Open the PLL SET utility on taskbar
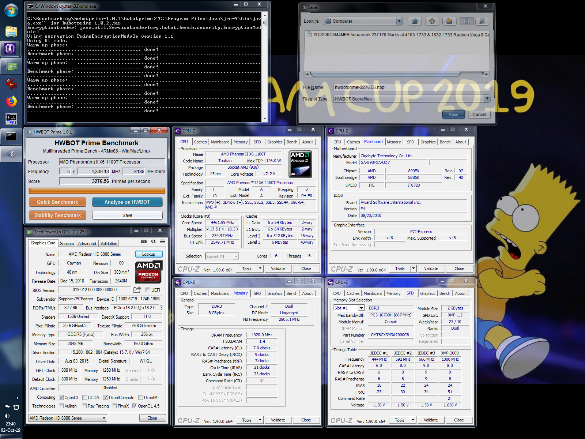This screenshot has width=585, height=439. (x=11, y=119)
